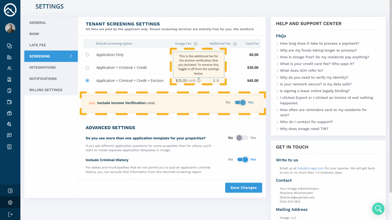The height and width of the screenshot is (220, 392).
Task: Open the wallet icon in sidebar
Action: coord(10,102)
